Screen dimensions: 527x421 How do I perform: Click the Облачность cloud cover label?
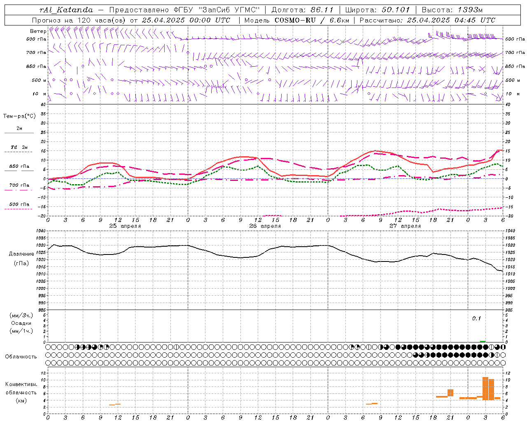[21, 356]
